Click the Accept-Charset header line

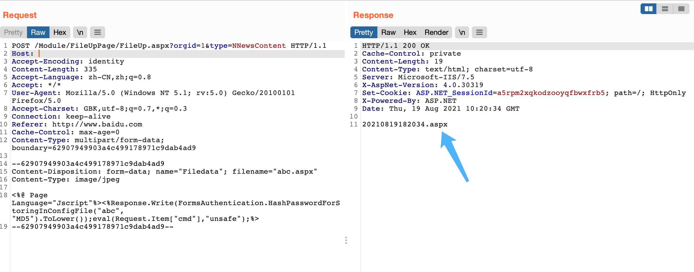[99, 109]
